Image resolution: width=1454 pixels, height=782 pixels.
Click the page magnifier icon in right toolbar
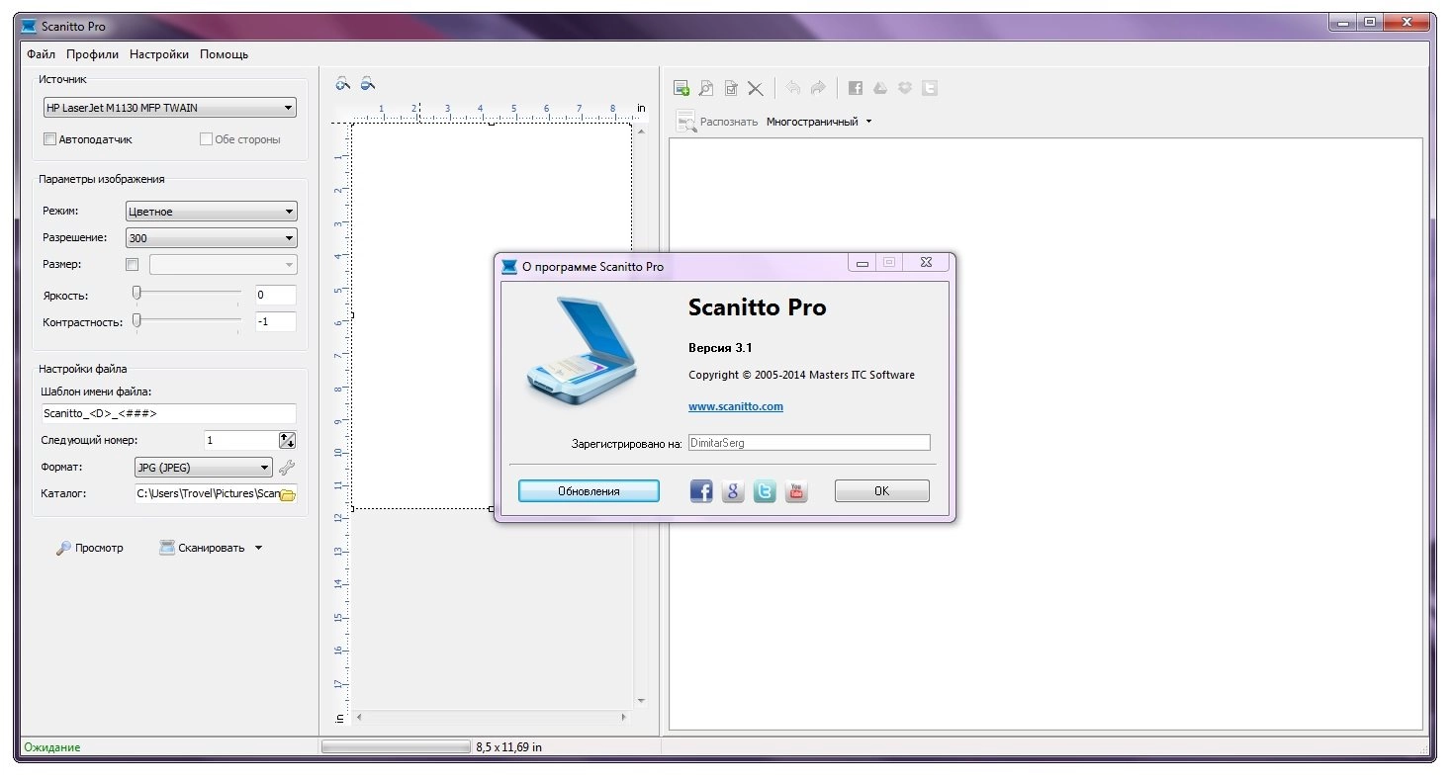706,88
